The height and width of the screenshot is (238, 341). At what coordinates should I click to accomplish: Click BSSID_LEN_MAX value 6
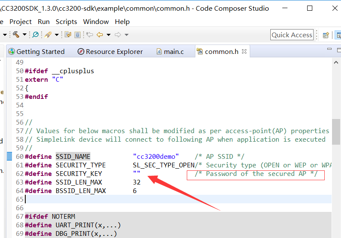(135, 191)
